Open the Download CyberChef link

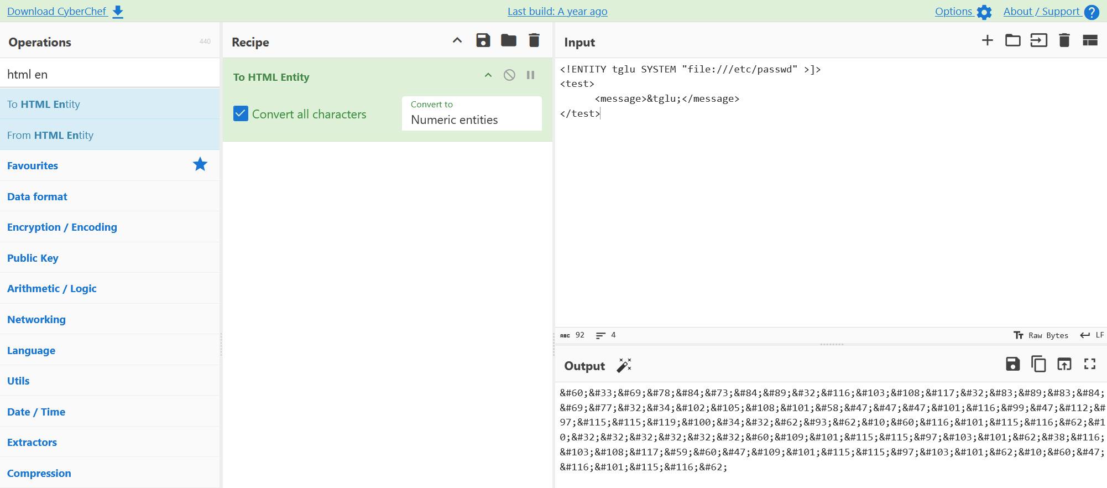point(57,12)
